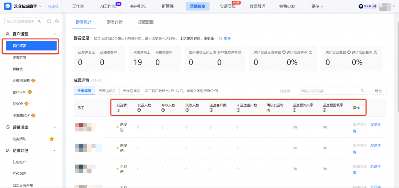Select the 全部成员 filter
This screenshot has height=188, width=399.
pos(84,91)
